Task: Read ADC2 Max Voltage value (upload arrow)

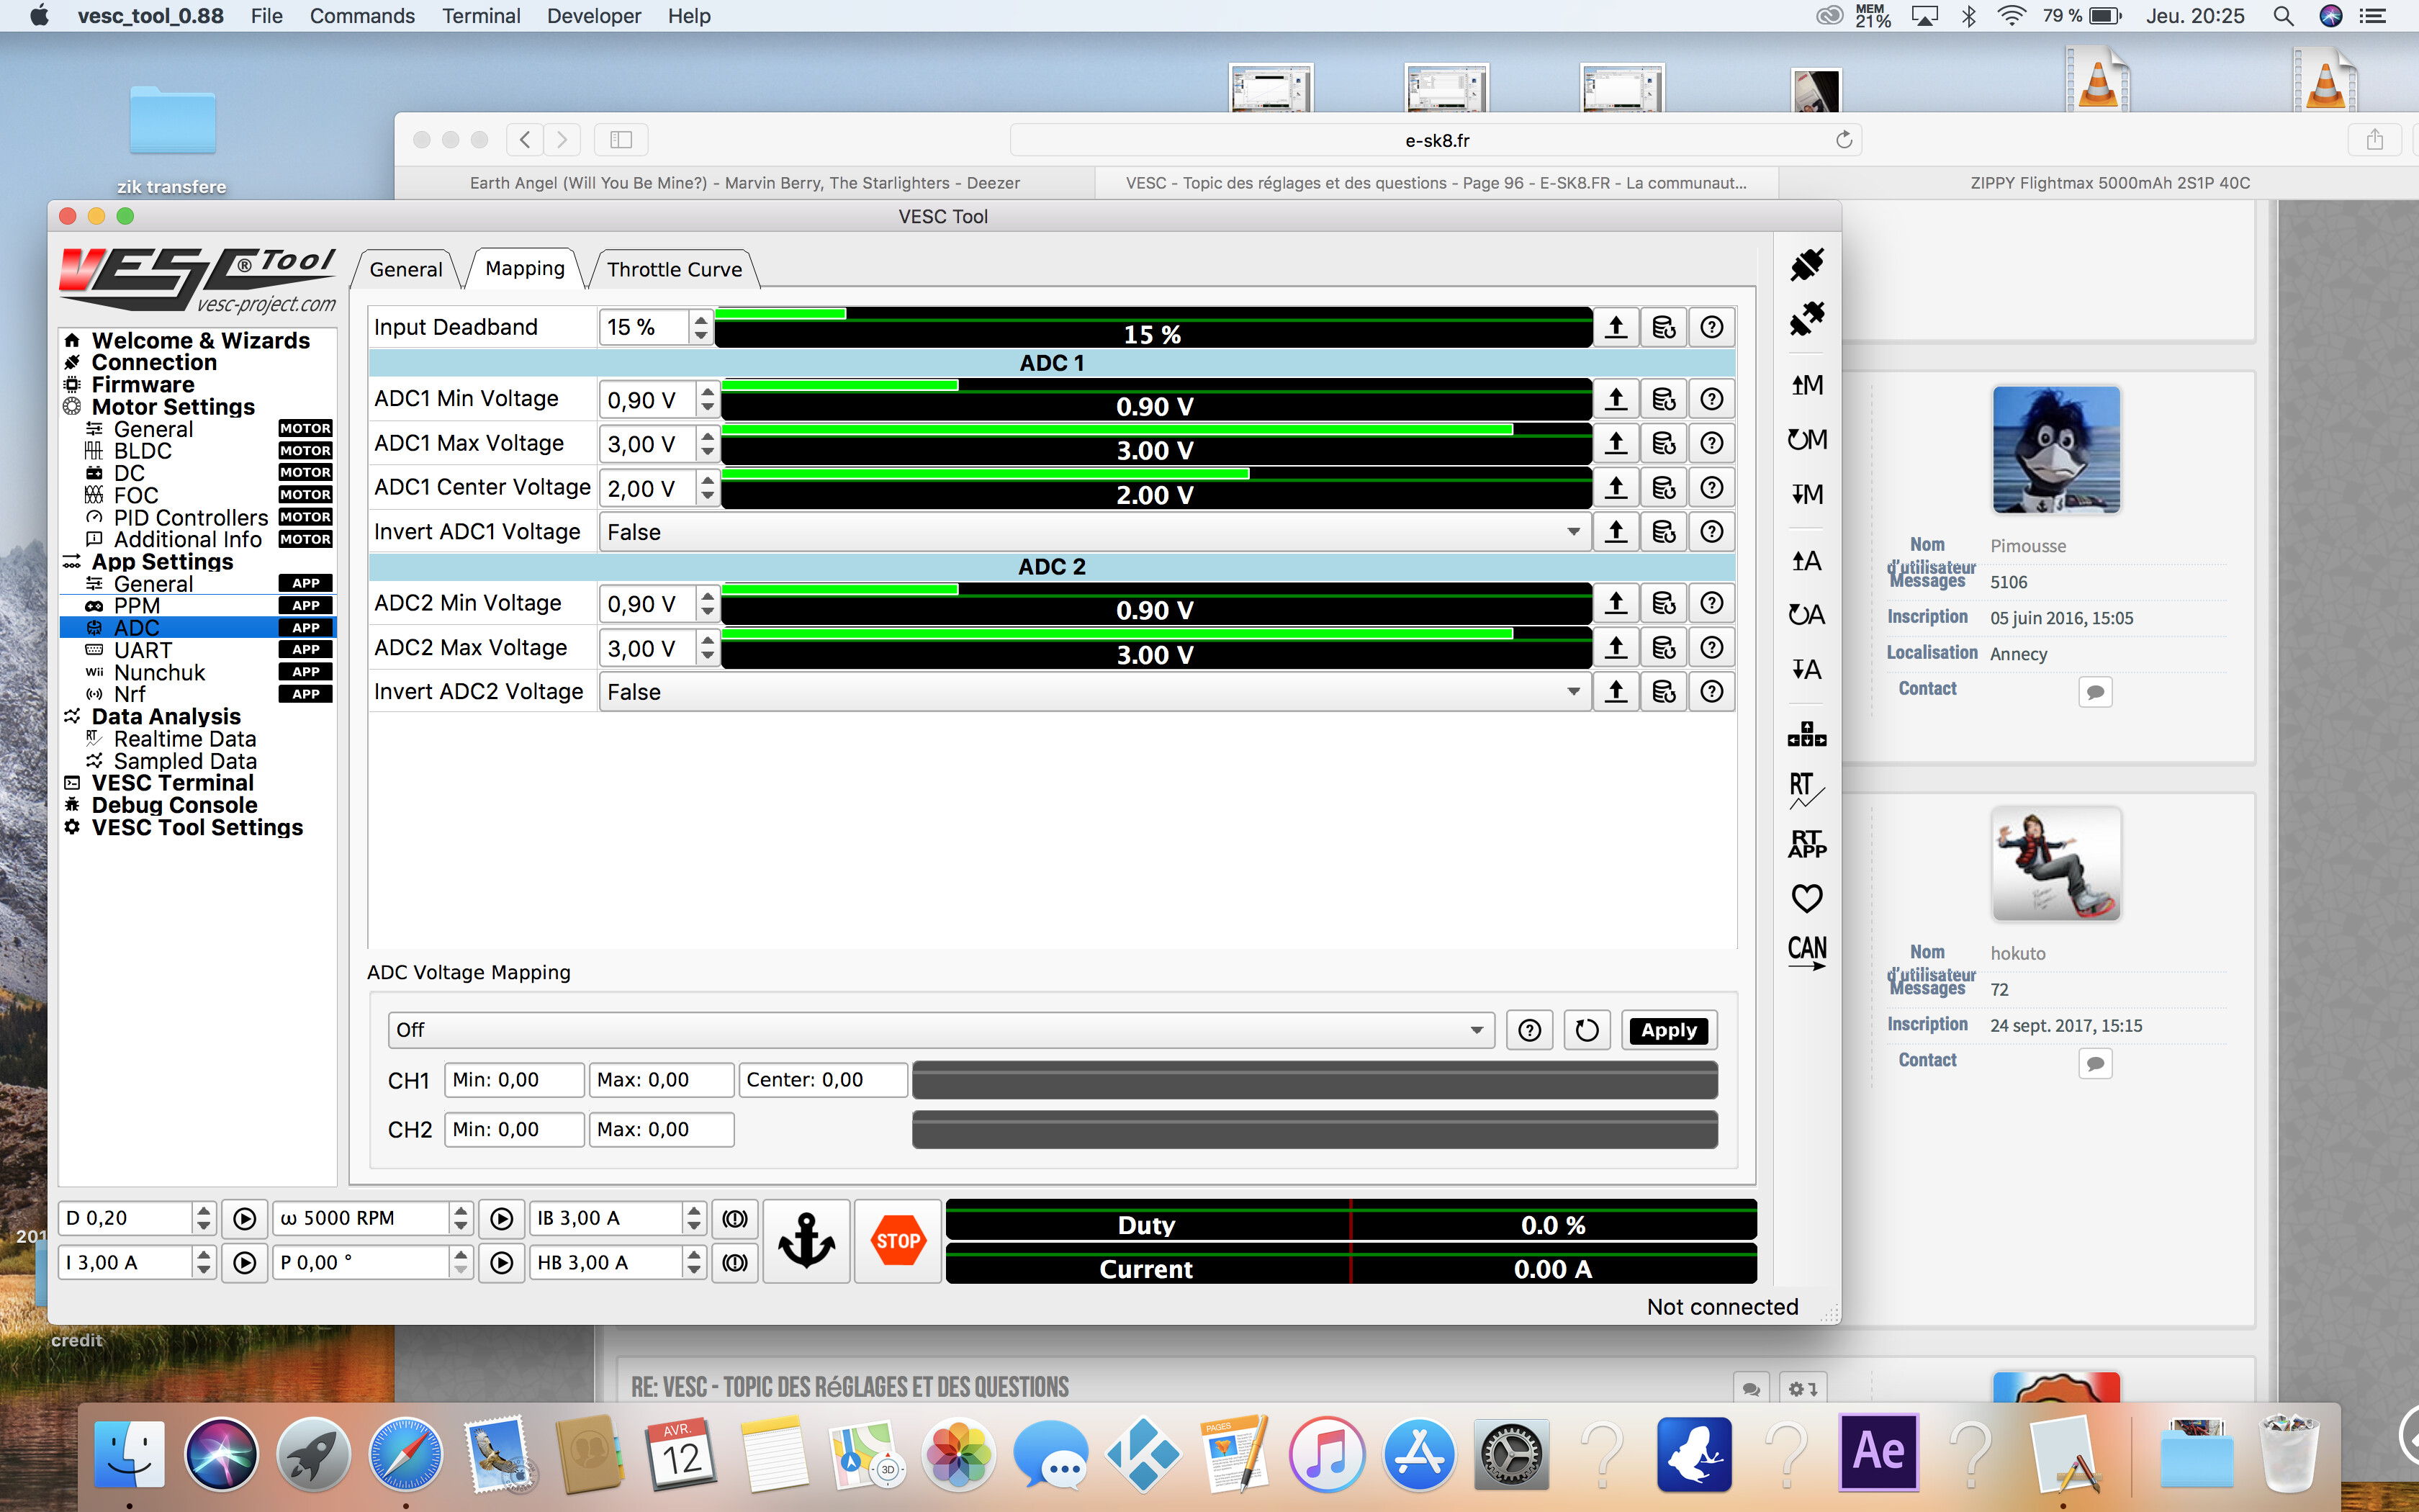Action: coord(1616,648)
